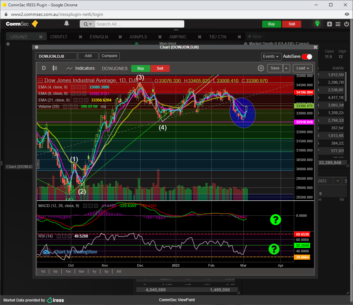Select the candlestick chart style icon
353x305 pixels.
[55, 68]
